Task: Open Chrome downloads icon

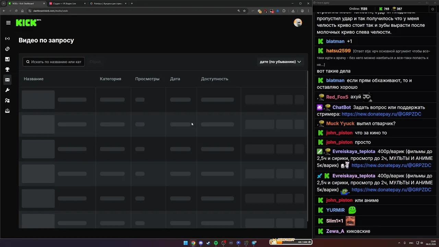Action: pos(293,11)
